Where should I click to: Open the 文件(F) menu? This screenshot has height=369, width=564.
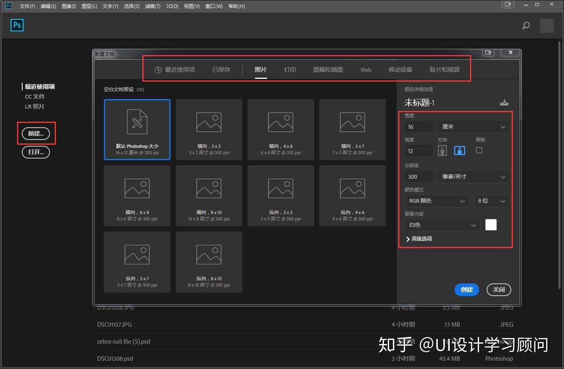tap(27, 6)
